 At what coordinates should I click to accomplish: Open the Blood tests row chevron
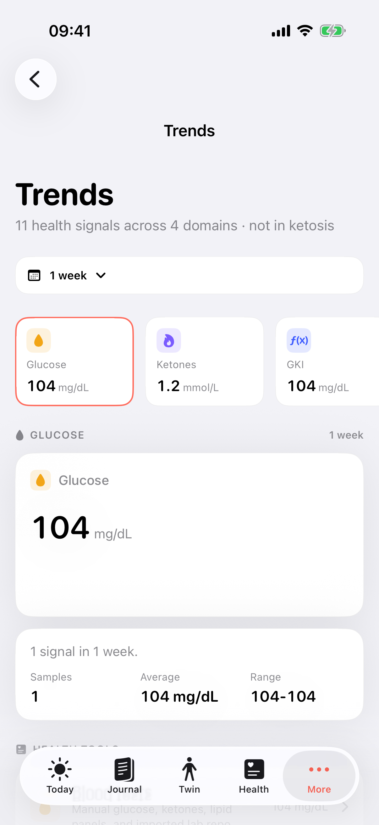click(x=345, y=807)
